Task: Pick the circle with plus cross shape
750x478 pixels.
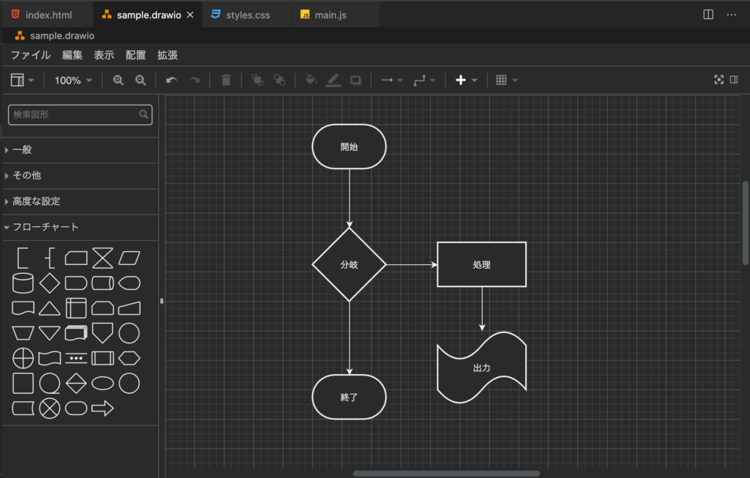Action: [23, 359]
